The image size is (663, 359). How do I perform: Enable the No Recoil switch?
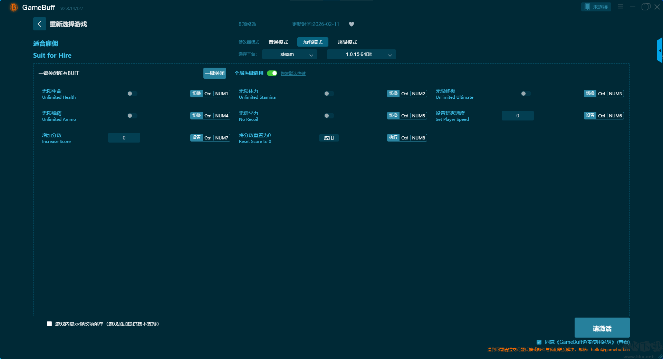coord(329,116)
